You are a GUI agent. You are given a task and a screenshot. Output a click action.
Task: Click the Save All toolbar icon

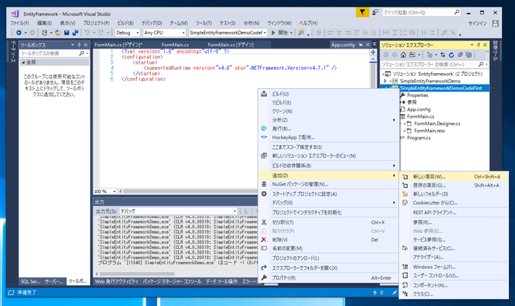point(75,32)
